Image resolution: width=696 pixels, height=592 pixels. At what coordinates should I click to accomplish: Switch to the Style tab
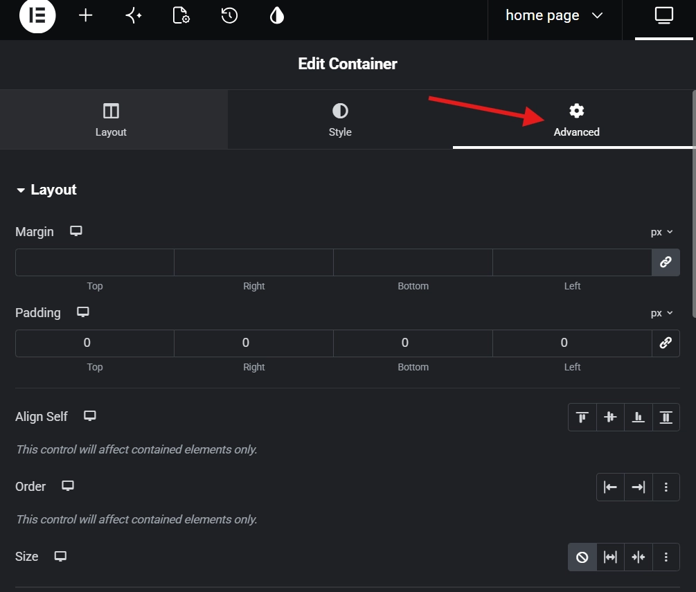pyautogui.click(x=340, y=119)
